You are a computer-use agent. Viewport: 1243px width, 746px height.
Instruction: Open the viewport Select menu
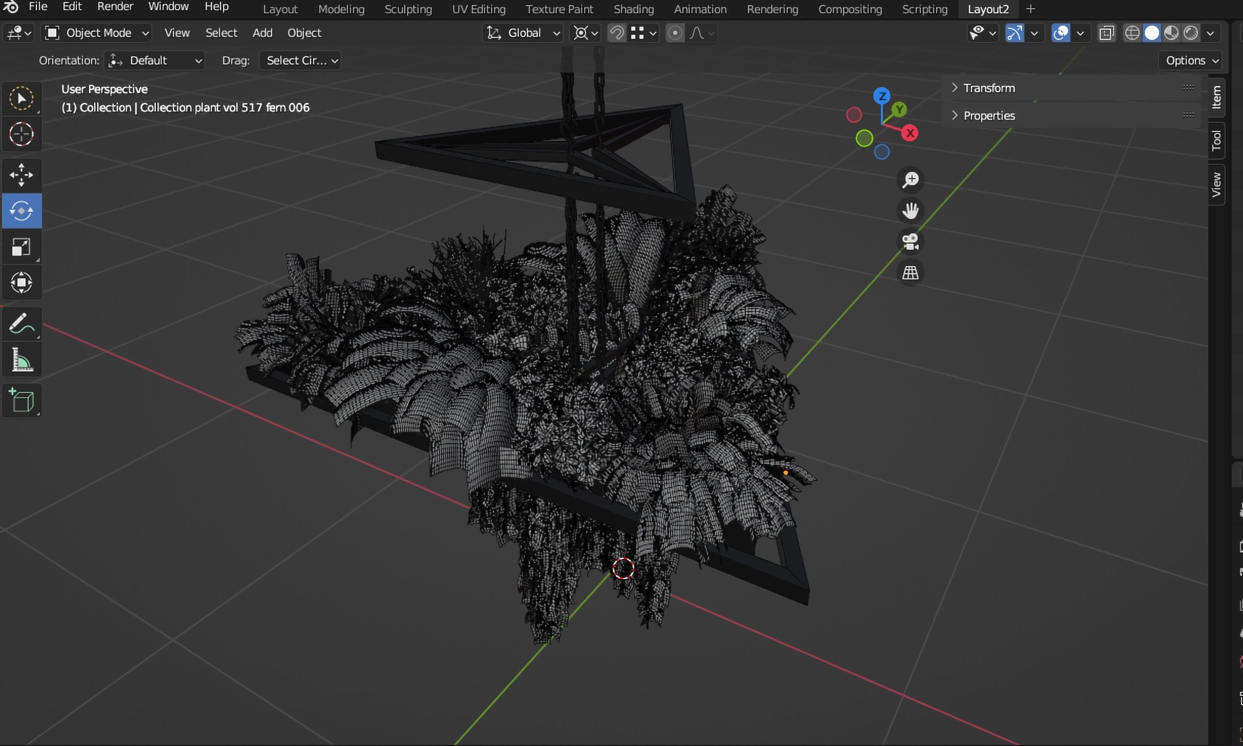coord(221,33)
